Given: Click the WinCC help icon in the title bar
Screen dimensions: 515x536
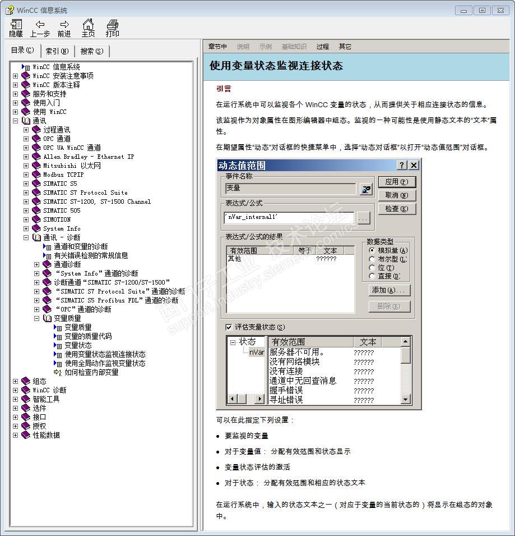Looking at the screenshot, I should pyautogui.click(x=10, y=10).
